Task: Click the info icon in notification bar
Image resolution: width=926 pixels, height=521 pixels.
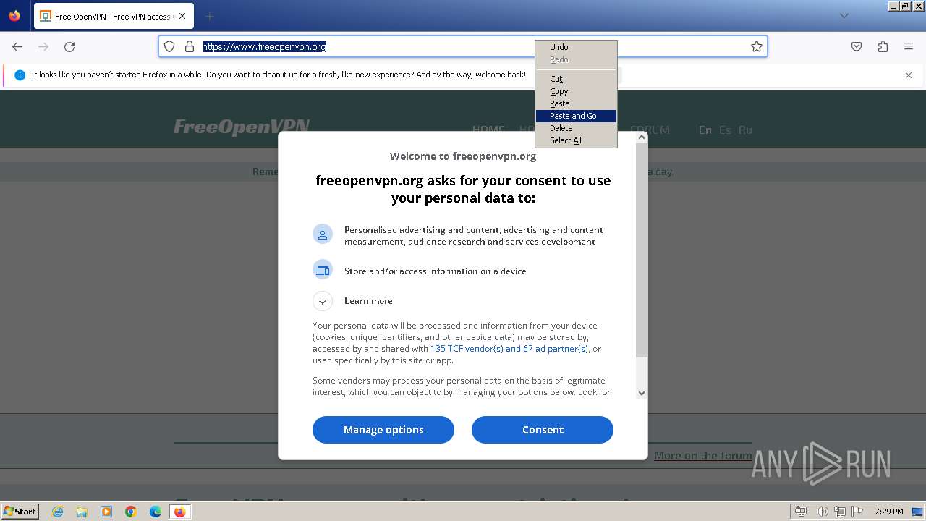Action: click(20, 75)
